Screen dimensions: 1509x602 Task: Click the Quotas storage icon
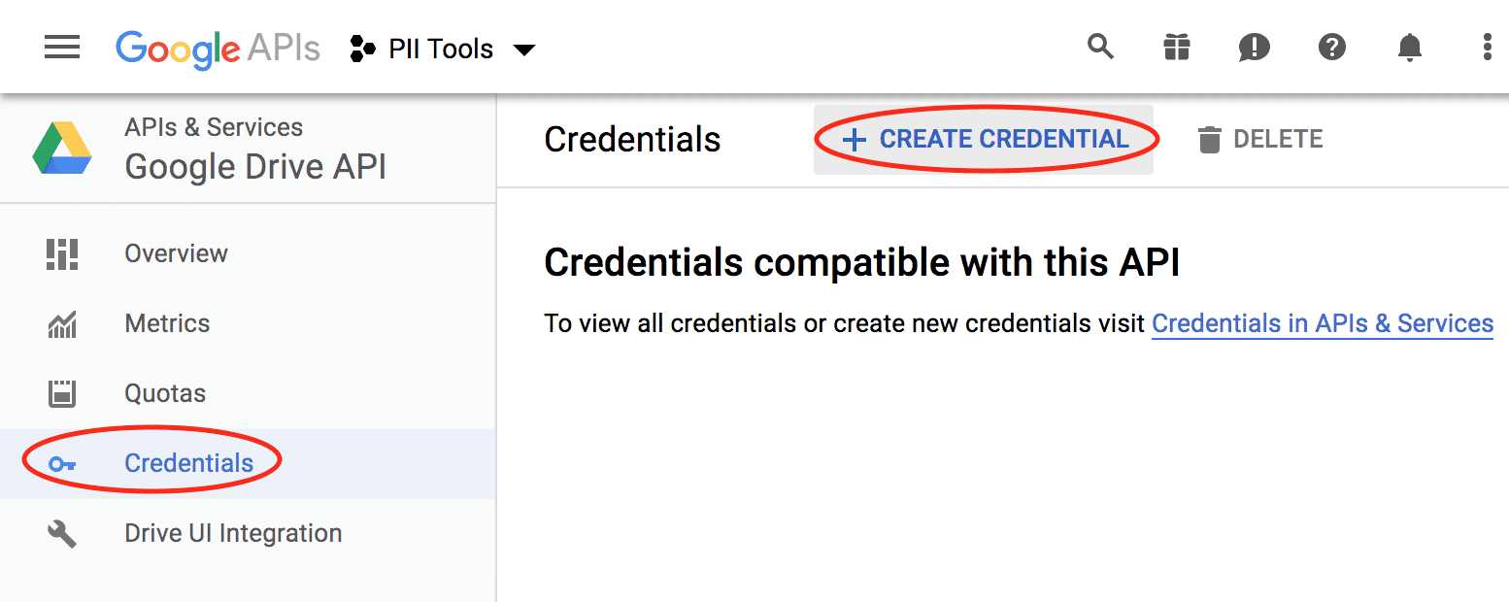pos(62,393)
